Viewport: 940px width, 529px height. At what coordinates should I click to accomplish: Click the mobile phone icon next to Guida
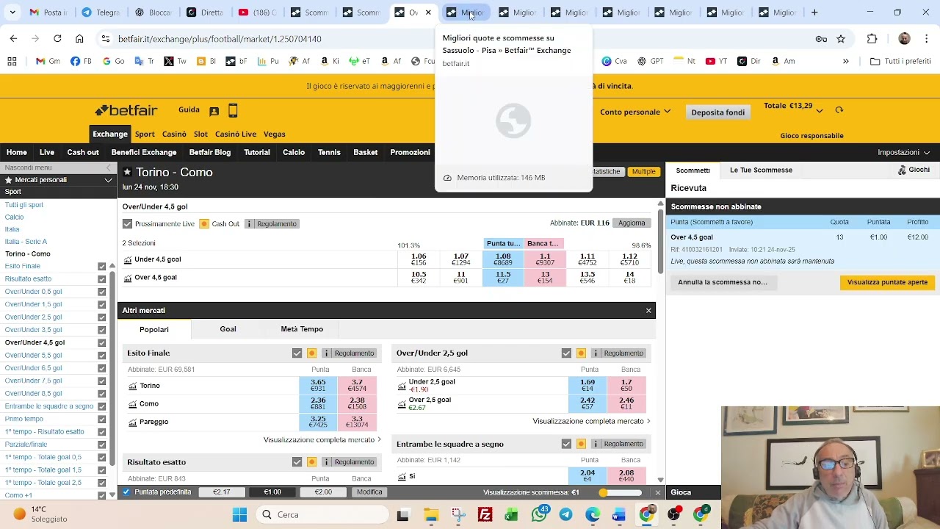click(233, 111)
